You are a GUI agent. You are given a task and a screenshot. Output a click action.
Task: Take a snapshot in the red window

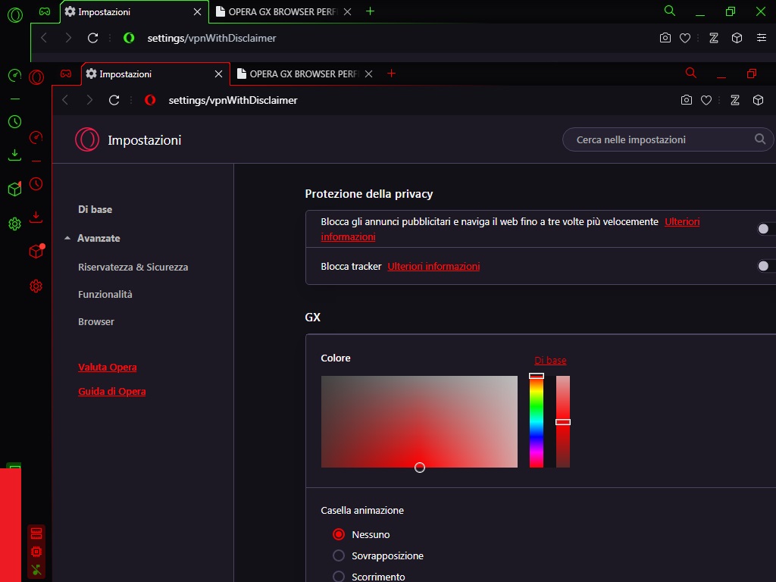(687, 101)
